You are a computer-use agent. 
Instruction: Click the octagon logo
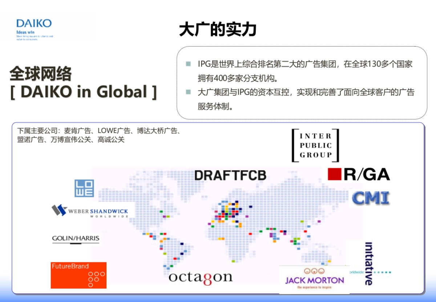[200, 277]
